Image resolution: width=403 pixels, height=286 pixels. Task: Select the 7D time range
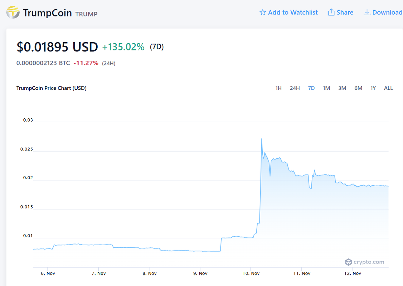click(311, 88)
